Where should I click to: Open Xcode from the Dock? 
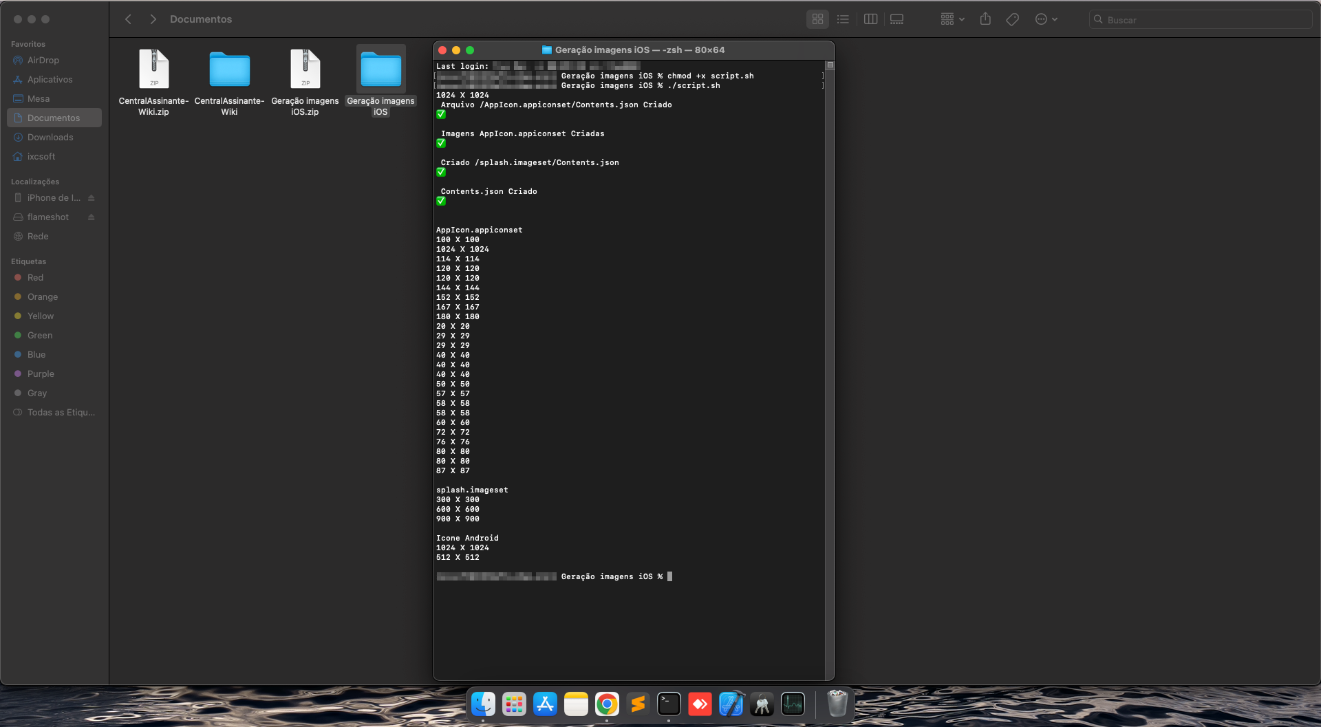pyautogui.click(x=731, y=704)
